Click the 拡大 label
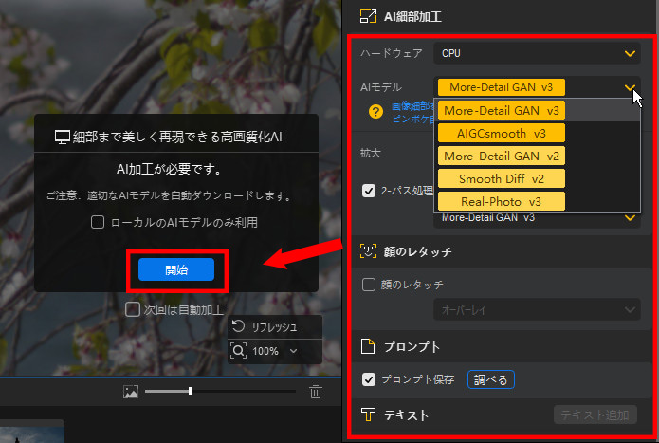659x443 pixels. click(x=370, y=153)
